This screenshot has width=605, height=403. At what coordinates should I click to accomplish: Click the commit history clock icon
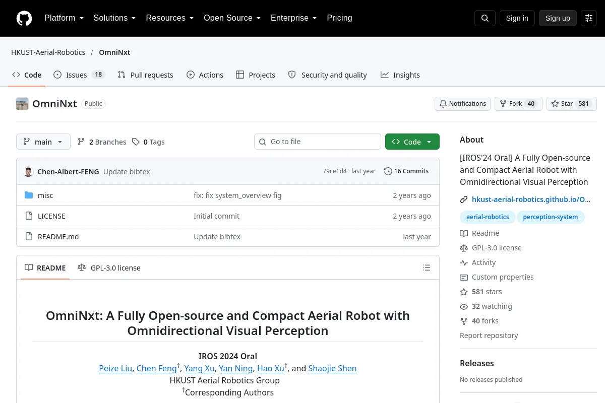[x=388, y=171]
